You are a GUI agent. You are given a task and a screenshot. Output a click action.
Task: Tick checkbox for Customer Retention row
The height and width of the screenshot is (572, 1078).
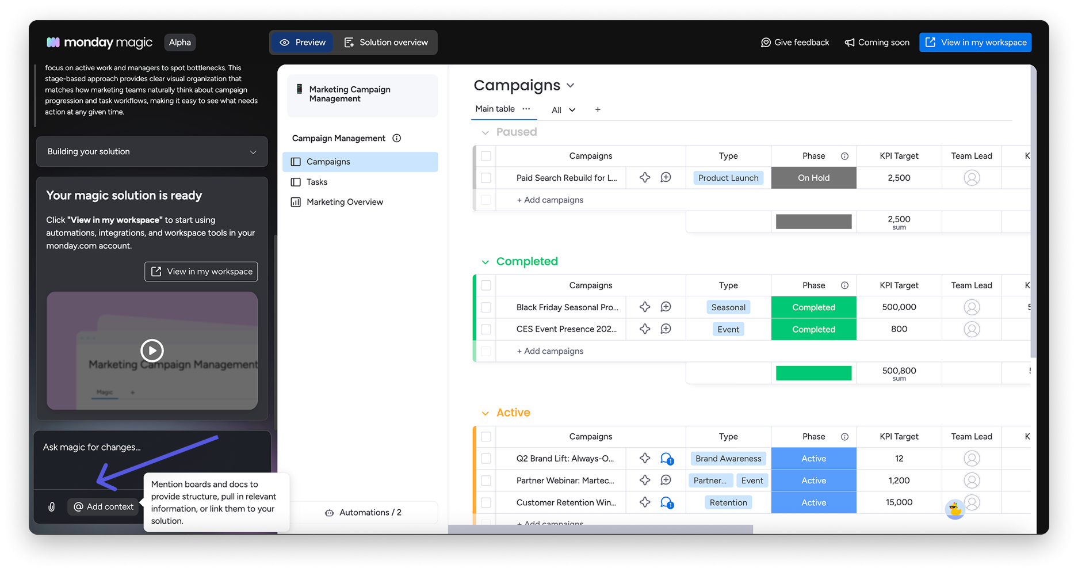tap(486, 502)
